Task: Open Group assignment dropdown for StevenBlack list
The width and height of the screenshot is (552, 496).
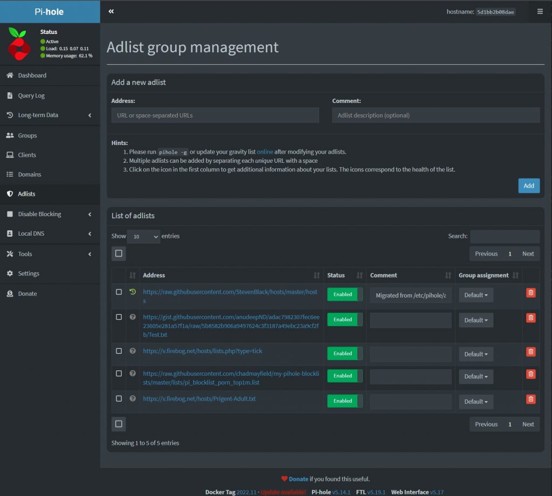Action: click(475, 295)
